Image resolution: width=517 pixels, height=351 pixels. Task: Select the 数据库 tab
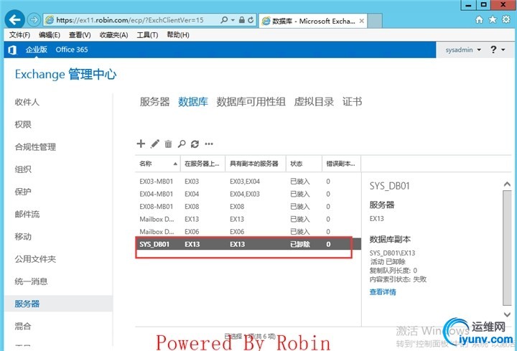(x=193, y=101)
